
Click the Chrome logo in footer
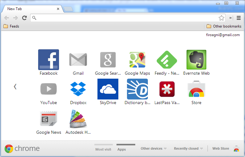pyautogui.click(x=22, y=148)
